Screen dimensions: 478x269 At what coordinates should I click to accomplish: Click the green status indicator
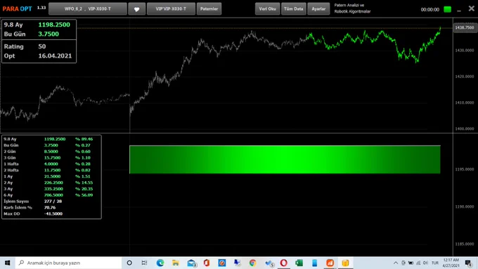coord(447,9)
